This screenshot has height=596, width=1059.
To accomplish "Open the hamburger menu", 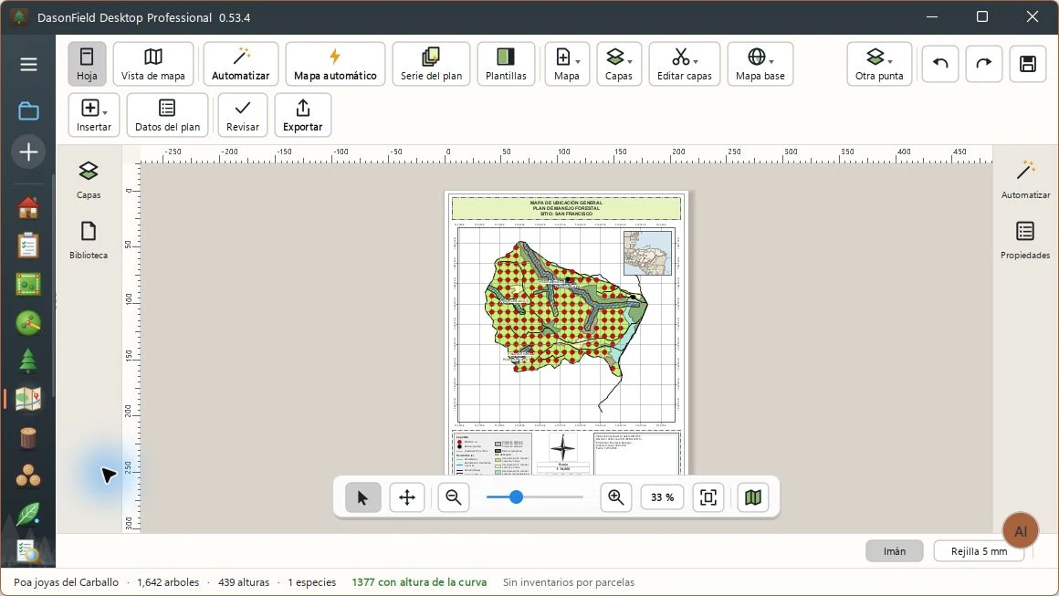I will [28, 64].
